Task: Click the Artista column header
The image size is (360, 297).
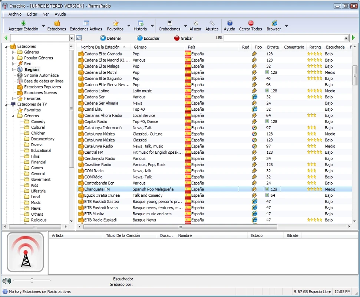Action: pos(76,235)
